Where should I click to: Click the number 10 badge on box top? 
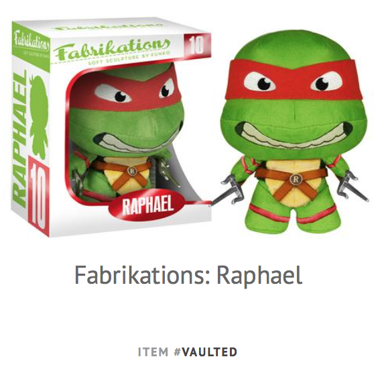[x=197, y=45]
